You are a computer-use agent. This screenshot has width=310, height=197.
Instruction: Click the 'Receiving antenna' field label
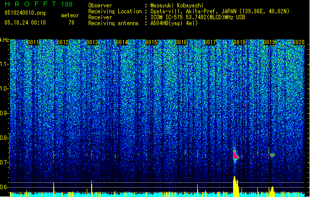[113, 23]
